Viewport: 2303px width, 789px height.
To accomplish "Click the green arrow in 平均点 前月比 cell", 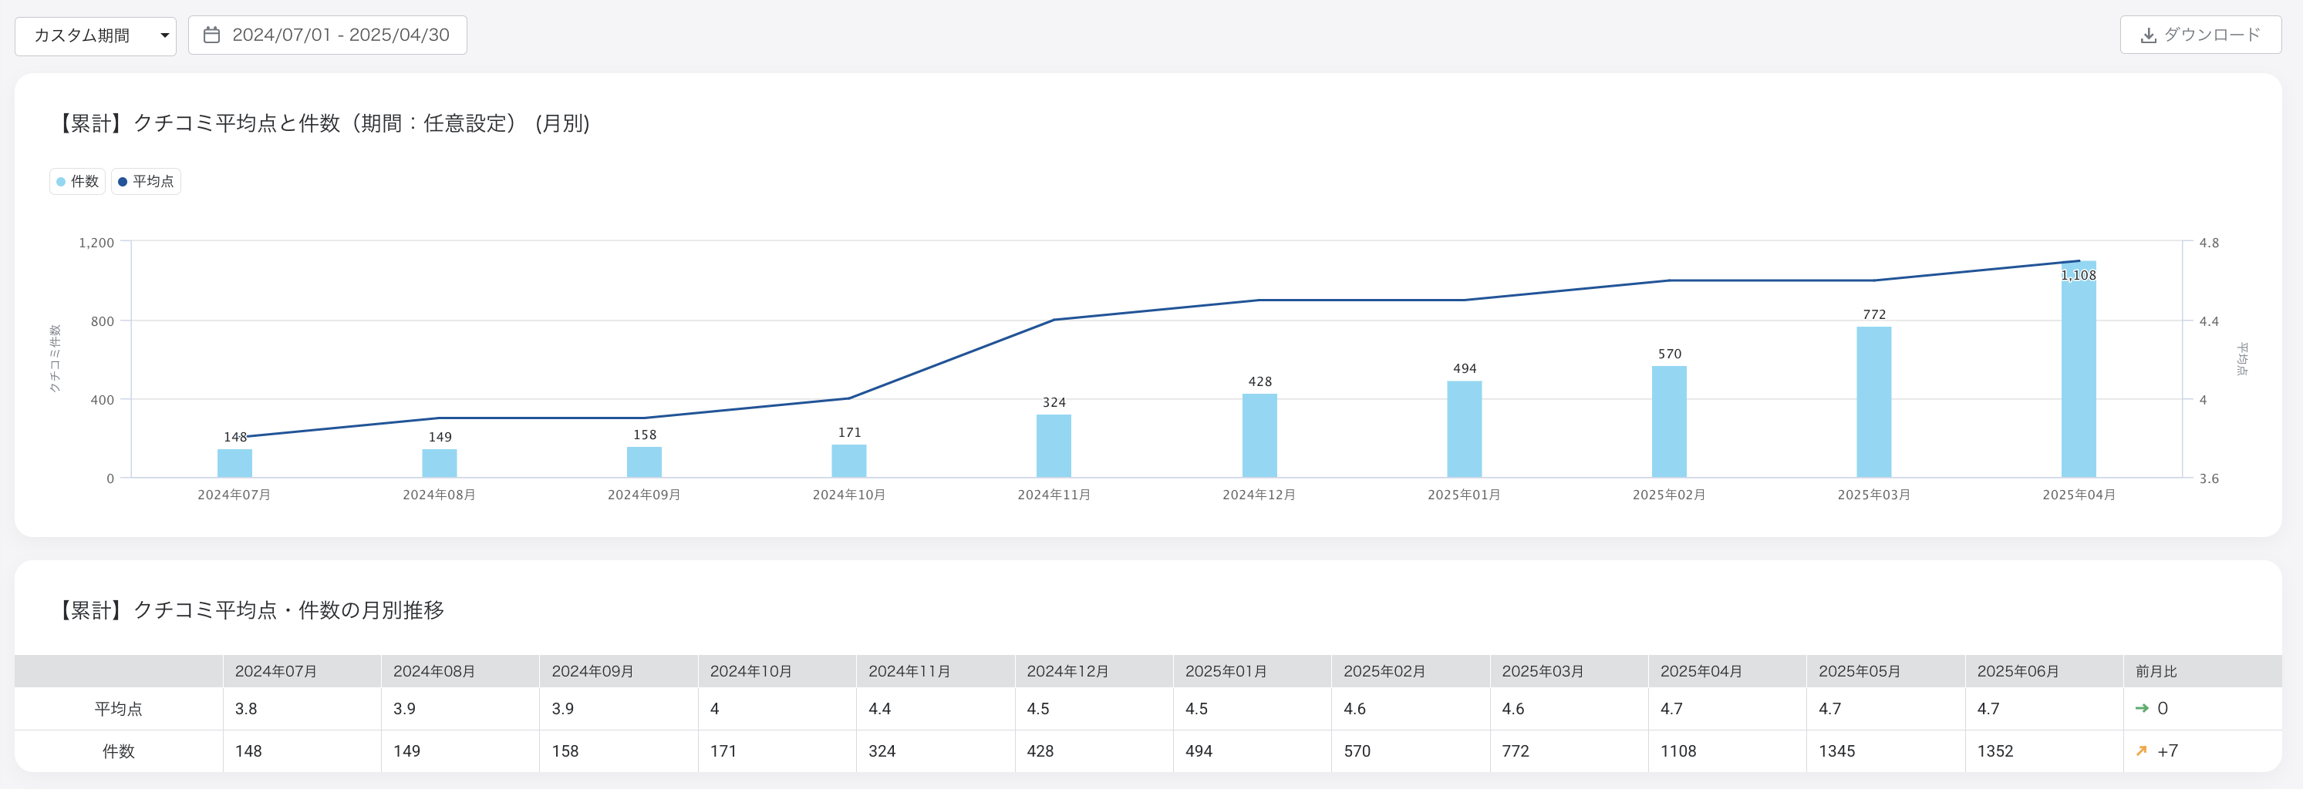I will click(x=2141, y=707).
